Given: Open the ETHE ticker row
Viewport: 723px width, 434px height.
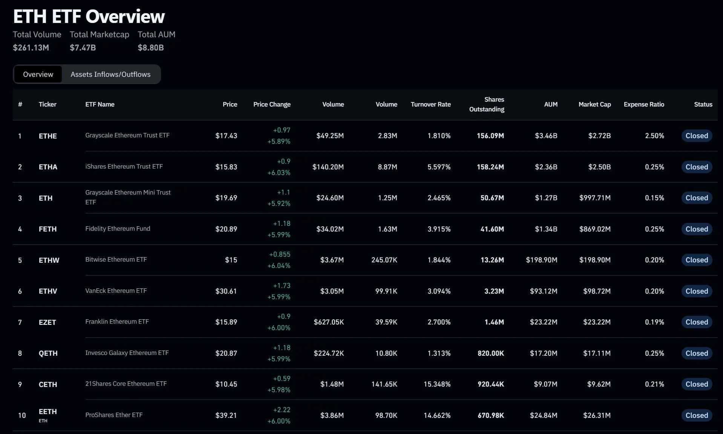Looking at the screenshot, I should tap(48, 136).
